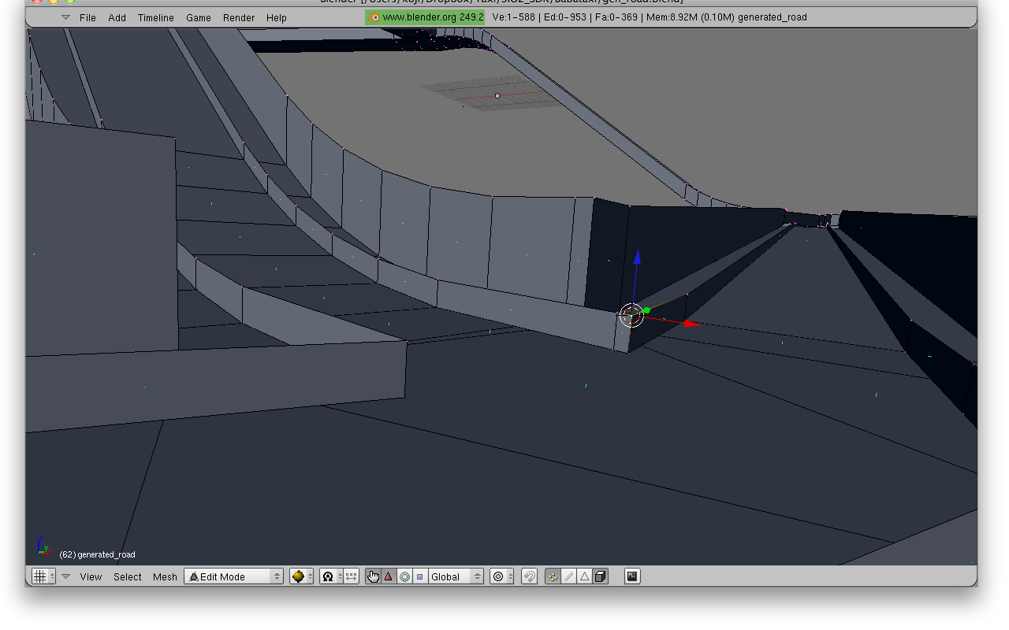Toggle move object centers only button
The width and height of the screenshot is (1009, 630).
(x=352, y=576)
